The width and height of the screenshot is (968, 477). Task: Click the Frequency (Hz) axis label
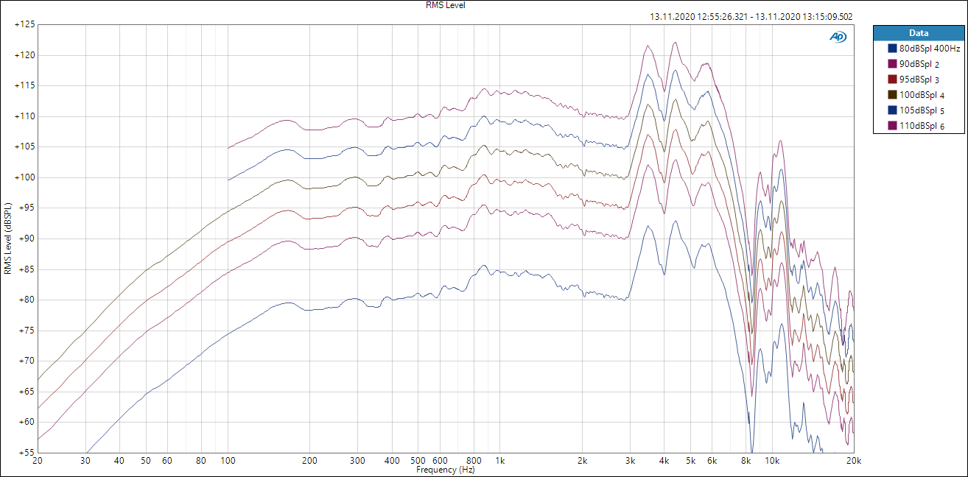pos(446,470)
